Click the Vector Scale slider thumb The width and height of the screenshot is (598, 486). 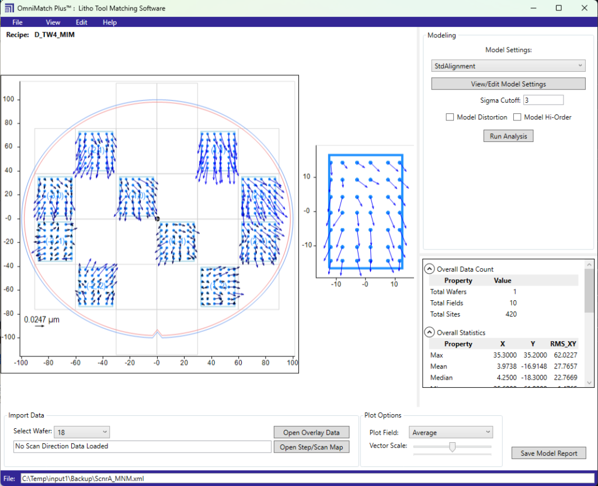(x=452, y=447)
